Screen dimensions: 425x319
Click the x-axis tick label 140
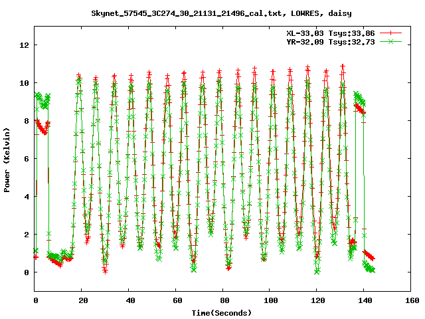365,300
